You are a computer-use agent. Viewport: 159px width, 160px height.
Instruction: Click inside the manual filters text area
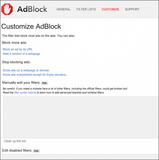(x=81, y=117)
